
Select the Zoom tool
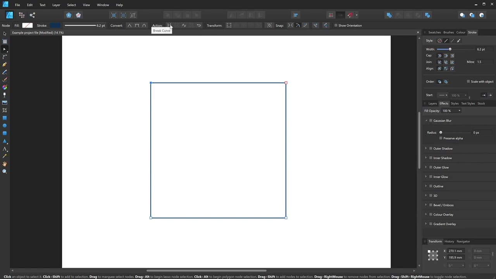coord(5,171)
